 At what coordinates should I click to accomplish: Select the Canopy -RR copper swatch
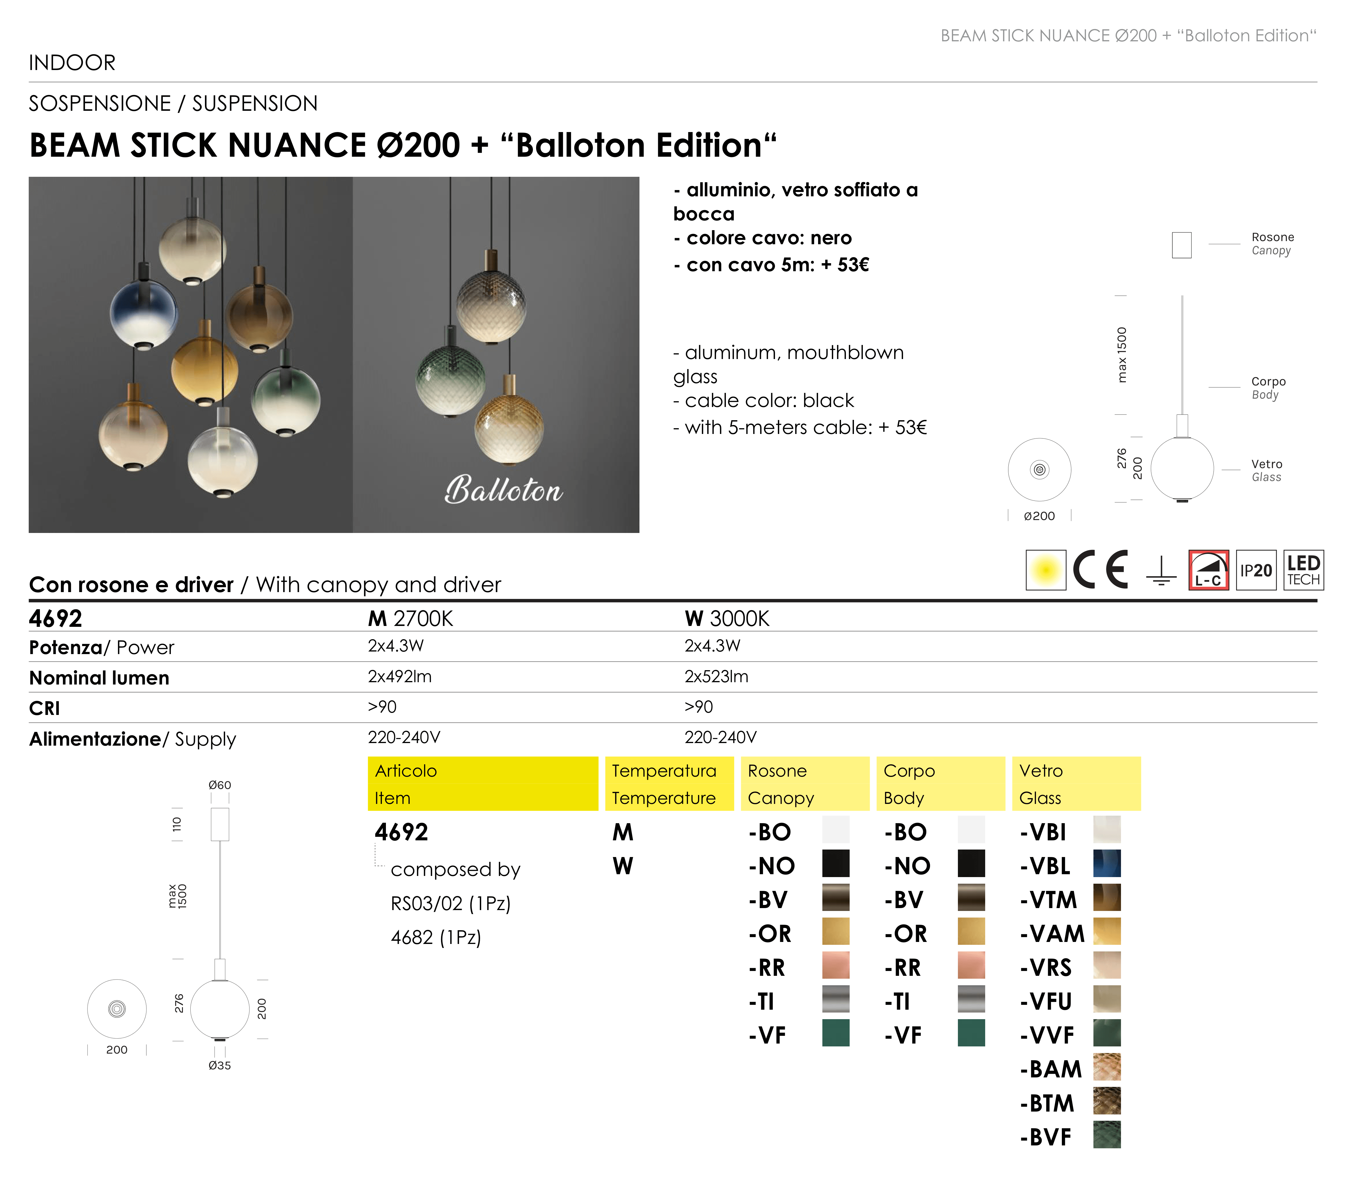(836, 965)
